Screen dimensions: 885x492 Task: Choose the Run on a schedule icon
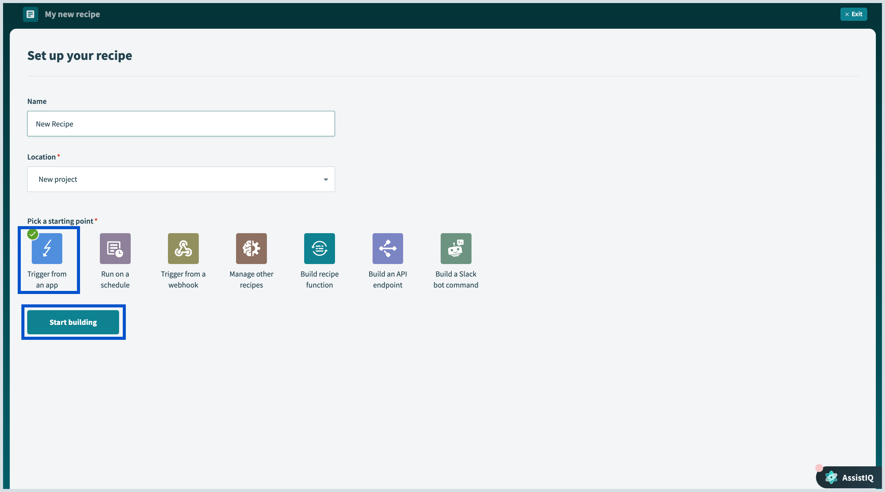(115, 248)
